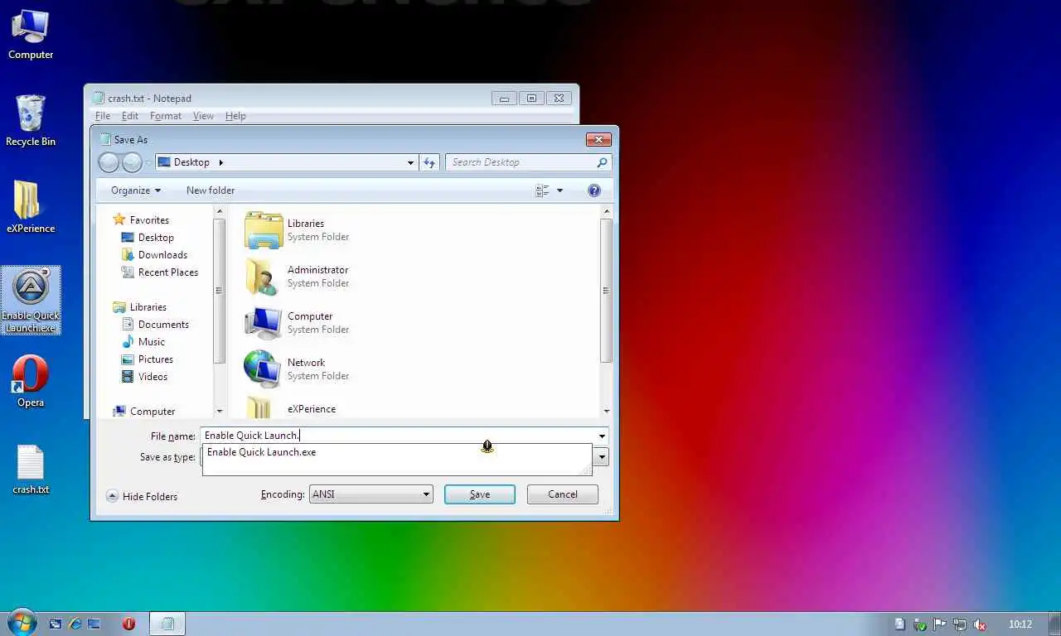
Task: Open the Edit menu in Notepad
Action: [x=130, y=116]
